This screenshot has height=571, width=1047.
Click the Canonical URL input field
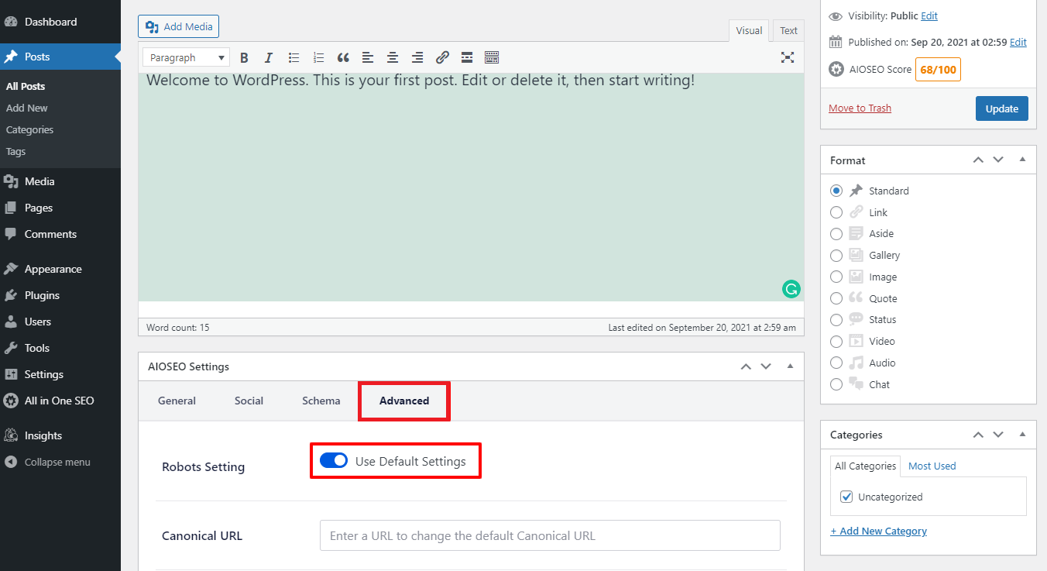coord(550,535)
